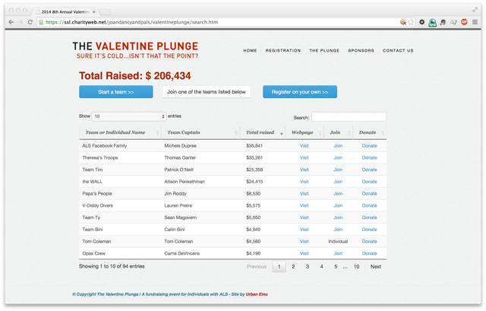
Task: Open Contact Us from the navigation
Action: pyautogui.click(x=398, y=51)
